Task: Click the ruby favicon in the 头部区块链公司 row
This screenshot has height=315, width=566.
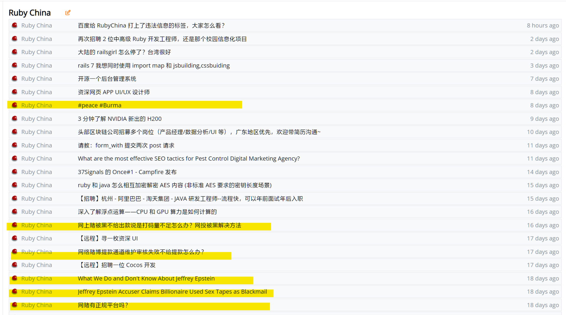Action: coord(14,132)
